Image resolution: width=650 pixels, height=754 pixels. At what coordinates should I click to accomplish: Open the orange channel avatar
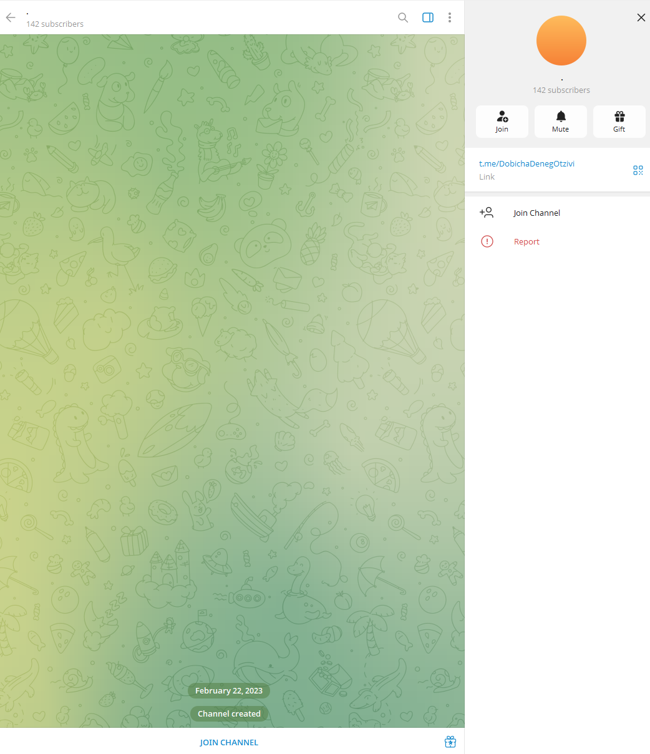click(x=561, y=41)
